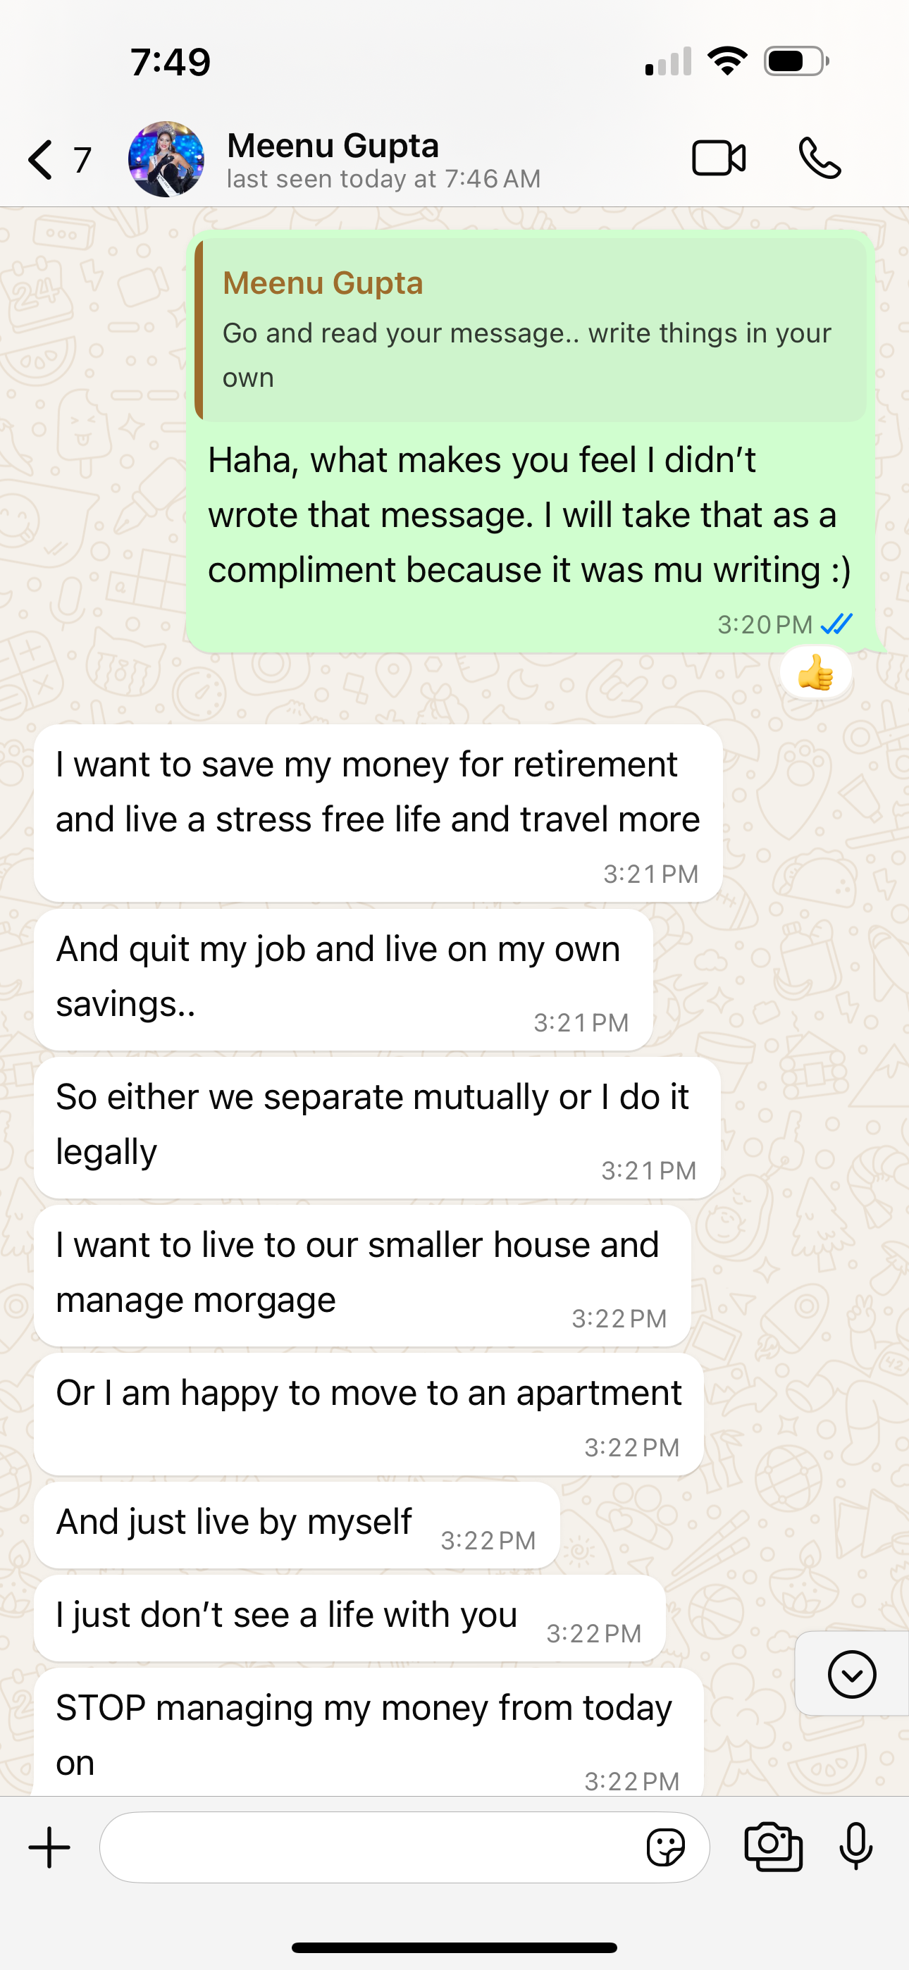Start a voice call using phone icon
The height and width of the screenshot is (1970, 909).
[x=820, y=159]
